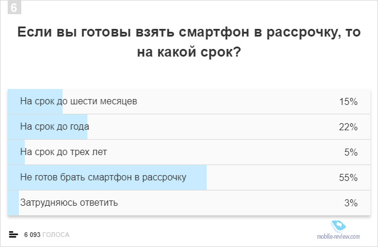Click the 5% result value
Viewport: 378px width, 247px height.
pyautogui.click(x=351, y=152)
